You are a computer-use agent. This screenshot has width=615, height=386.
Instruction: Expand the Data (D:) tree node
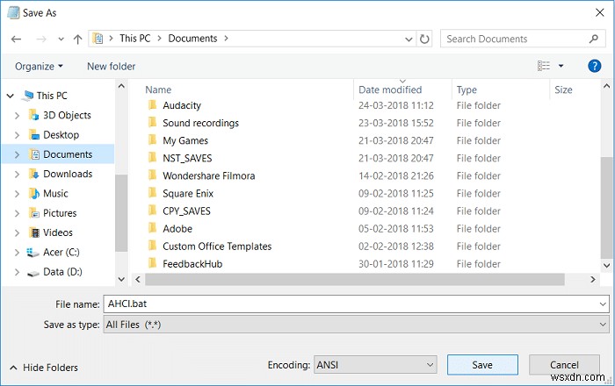coord(17,272)
